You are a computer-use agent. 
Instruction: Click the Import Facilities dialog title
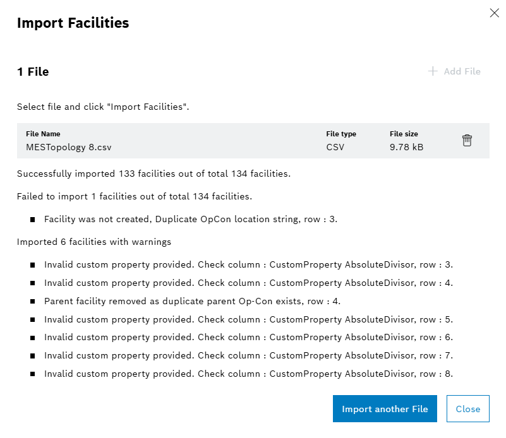72,23
